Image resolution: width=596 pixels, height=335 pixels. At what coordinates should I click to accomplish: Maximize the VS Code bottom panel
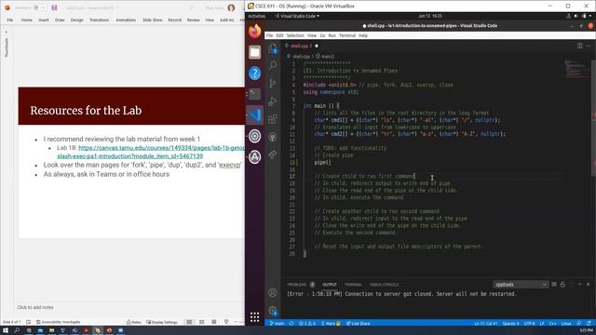[579, 285]
